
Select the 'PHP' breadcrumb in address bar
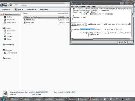[16, 5]
